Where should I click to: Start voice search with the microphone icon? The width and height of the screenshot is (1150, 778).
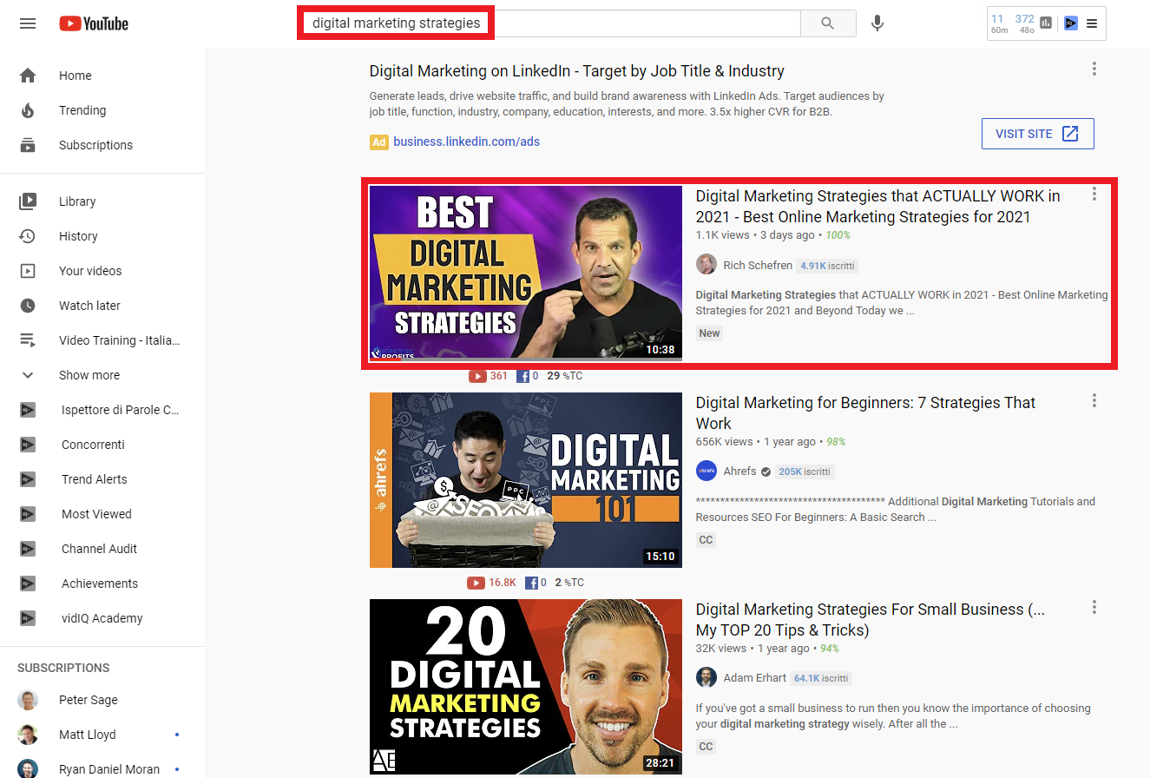tap(877, 23)
